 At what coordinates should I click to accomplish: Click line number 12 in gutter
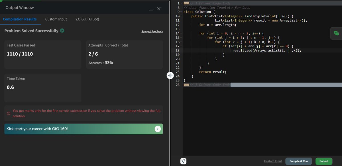point(178,25)
